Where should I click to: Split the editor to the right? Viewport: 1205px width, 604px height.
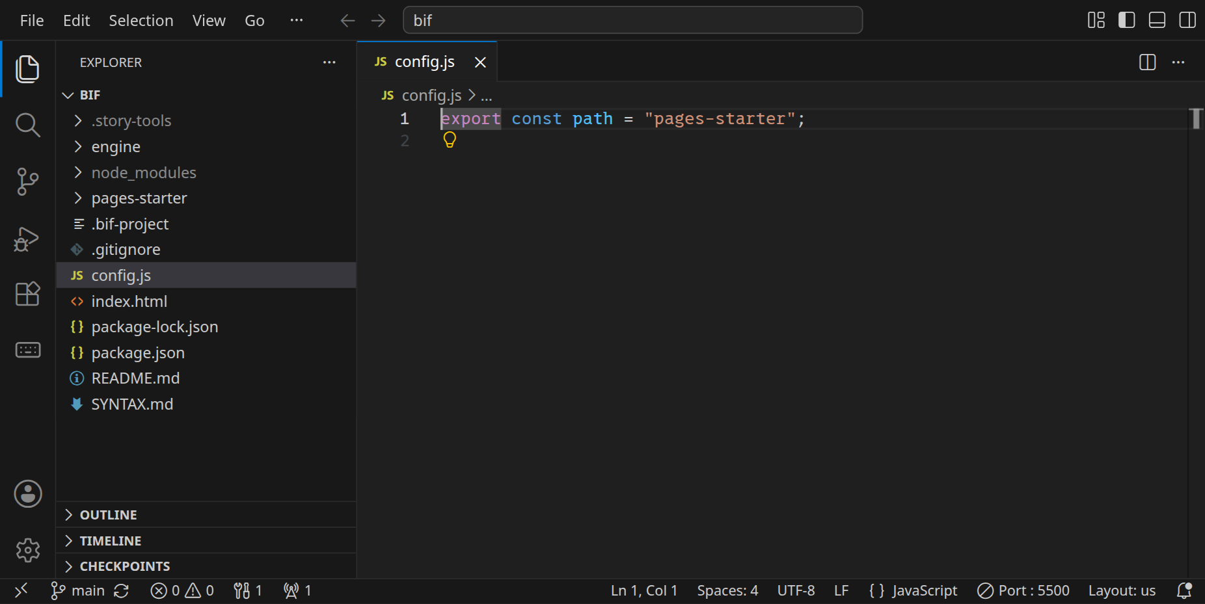[1148, 62]
